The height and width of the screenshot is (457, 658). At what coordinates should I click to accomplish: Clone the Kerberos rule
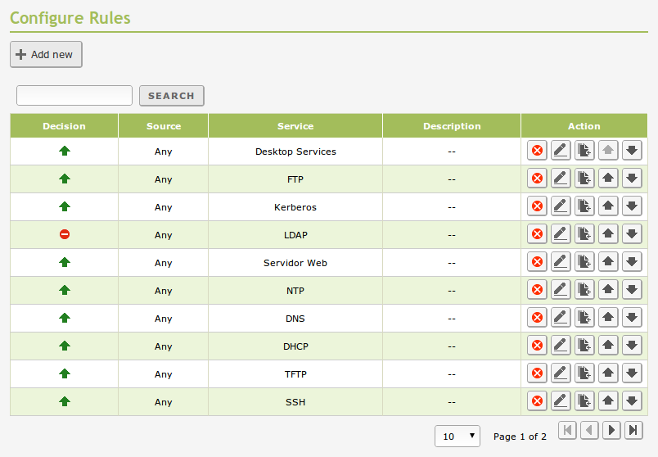point(584,206)
